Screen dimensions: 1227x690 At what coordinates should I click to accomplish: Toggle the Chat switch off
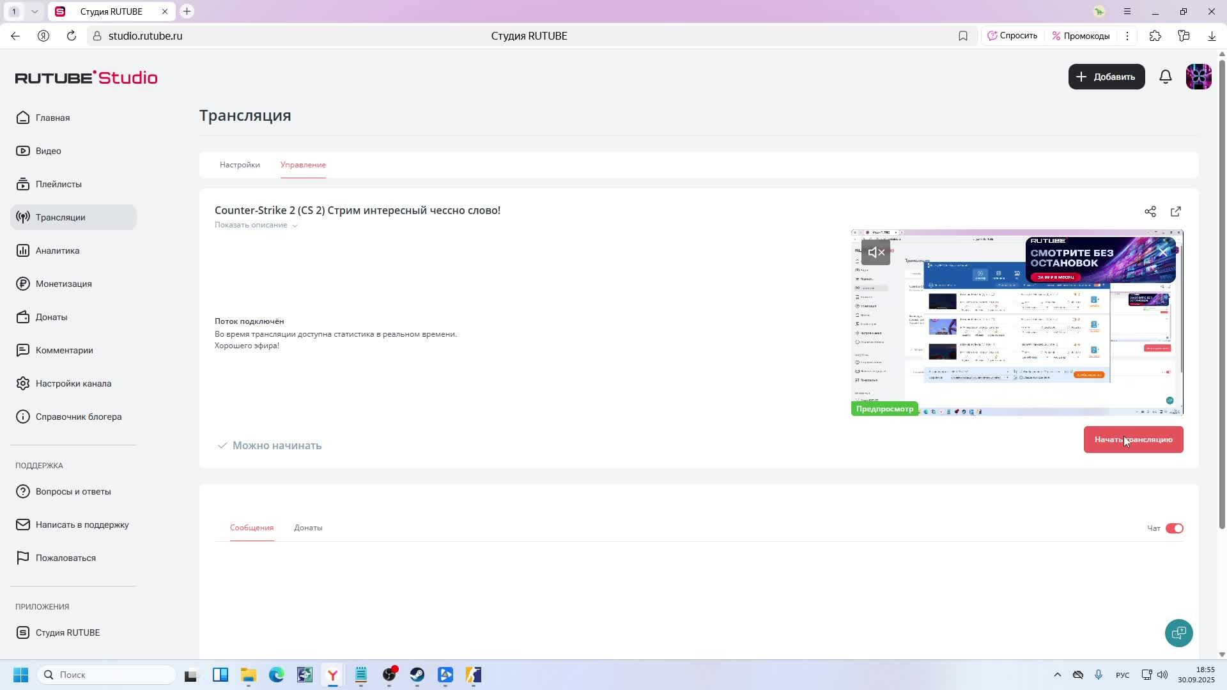pyautogui.click(x=1174, y=528)
